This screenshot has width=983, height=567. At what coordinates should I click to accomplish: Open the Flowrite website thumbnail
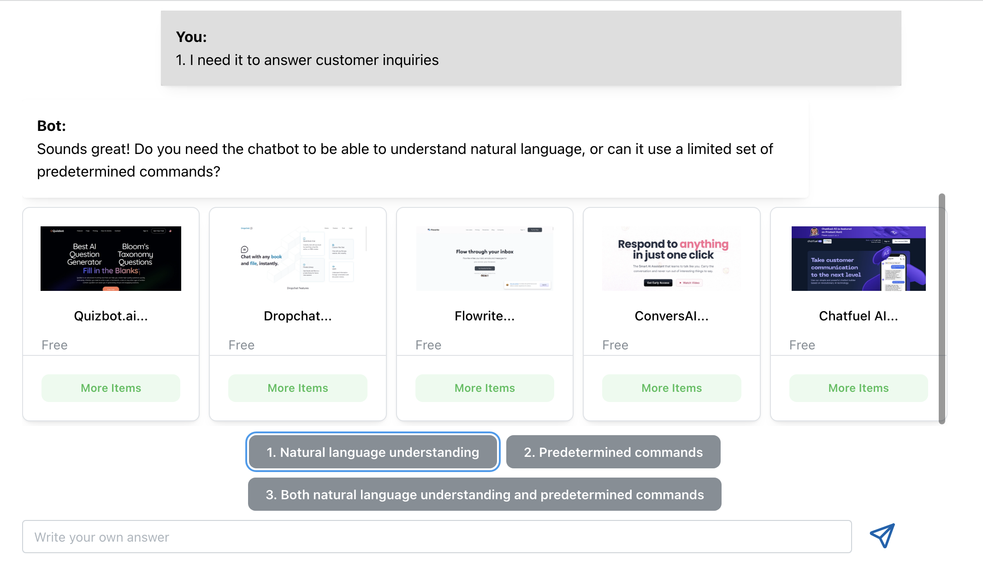point(485,259)
